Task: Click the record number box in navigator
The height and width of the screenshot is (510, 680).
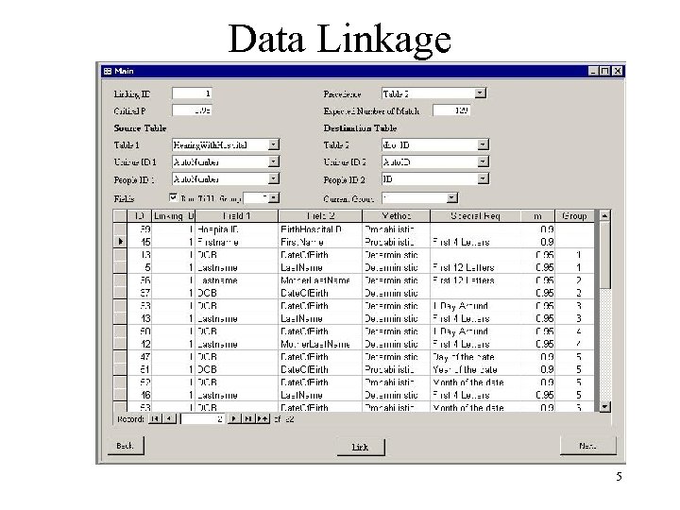Action: click(x=203, y=419)
